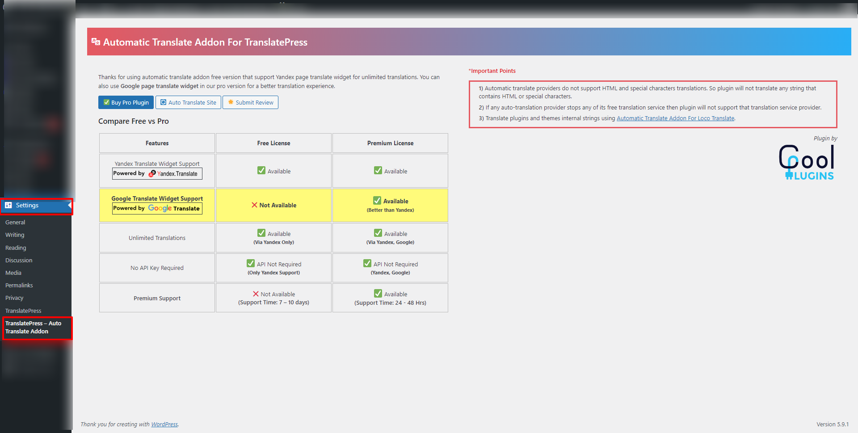Select Discussion settings item
Viewport: 858px width, 433px height.
[x=19, y=260]
